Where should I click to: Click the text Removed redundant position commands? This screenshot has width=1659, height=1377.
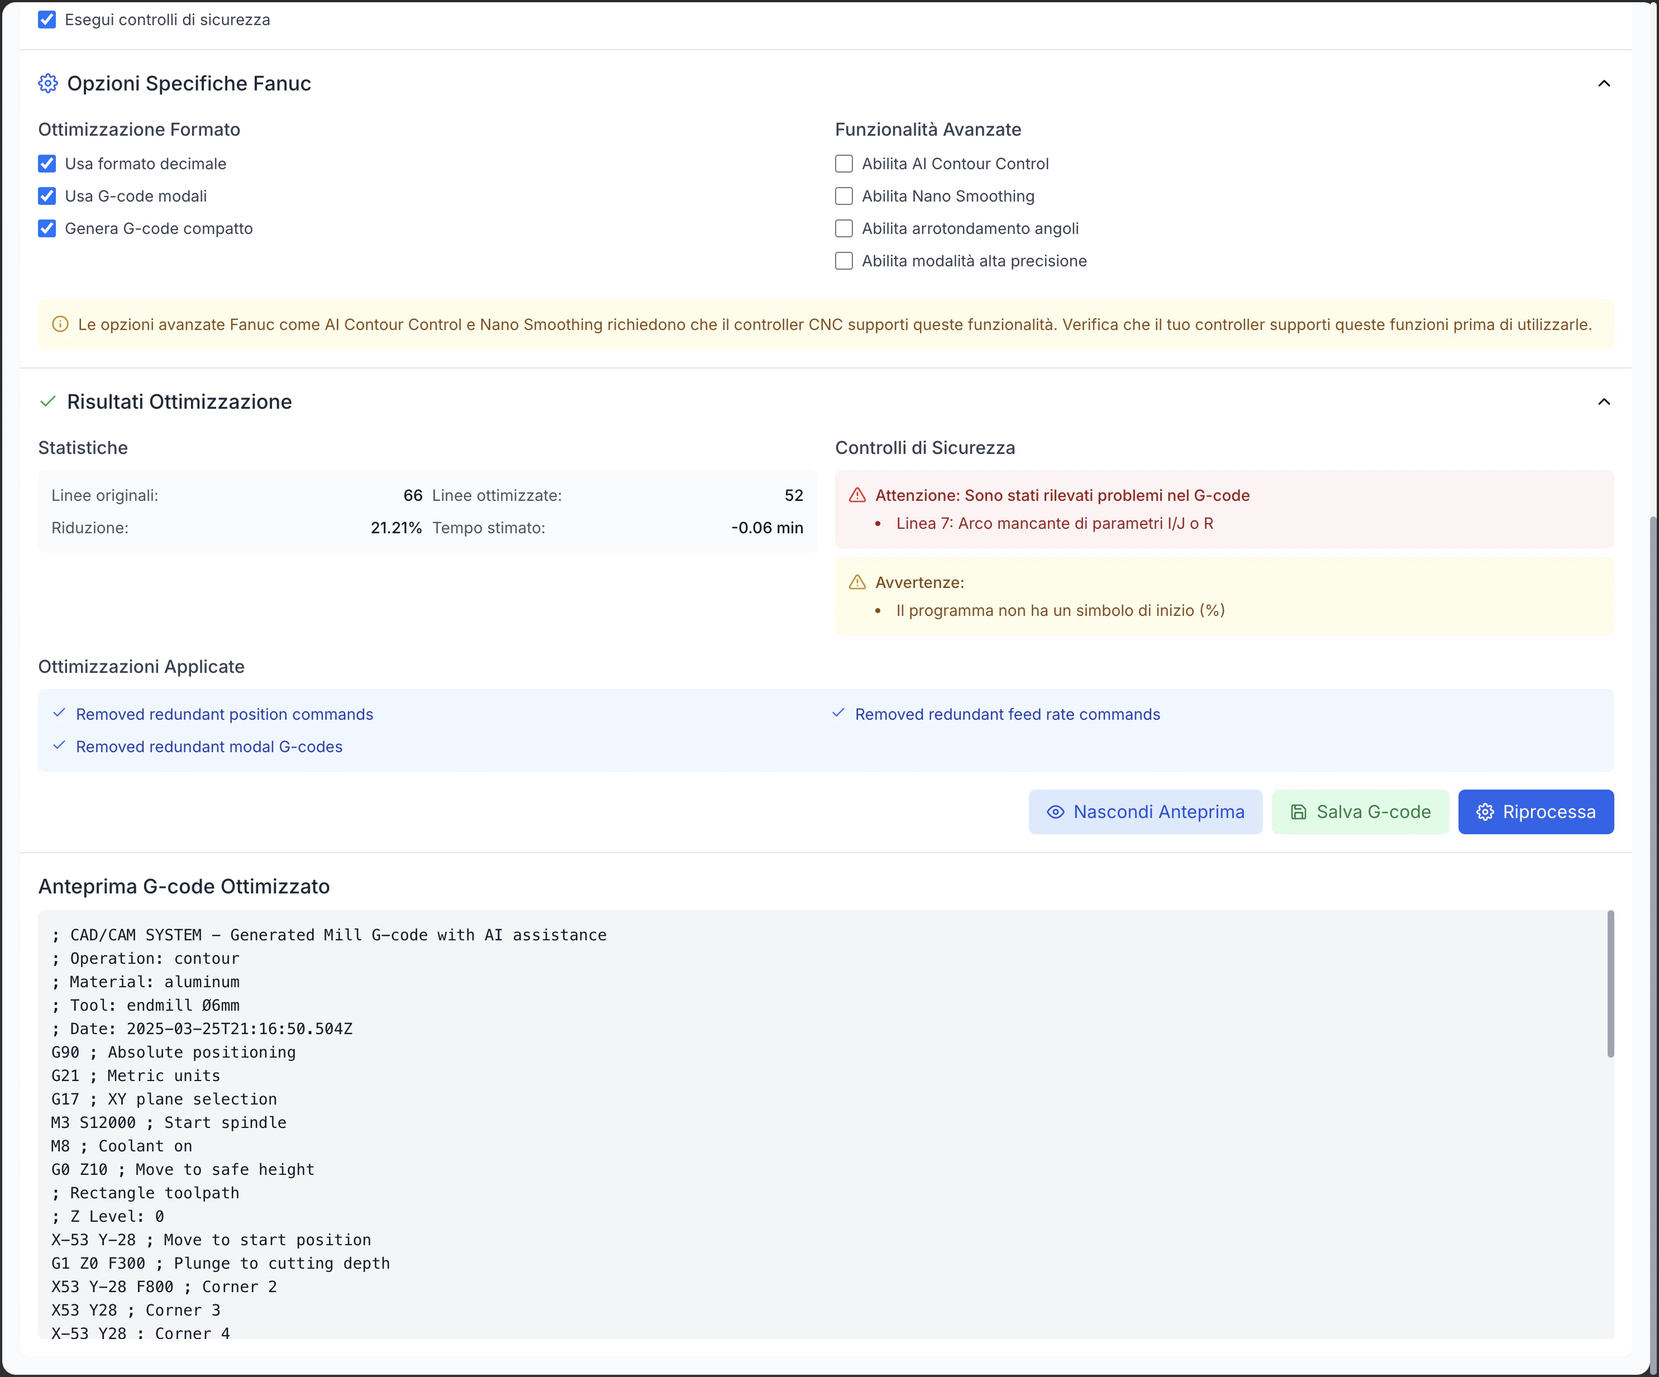225,715
